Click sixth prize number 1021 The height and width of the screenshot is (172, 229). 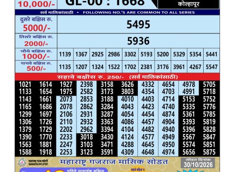25,85
